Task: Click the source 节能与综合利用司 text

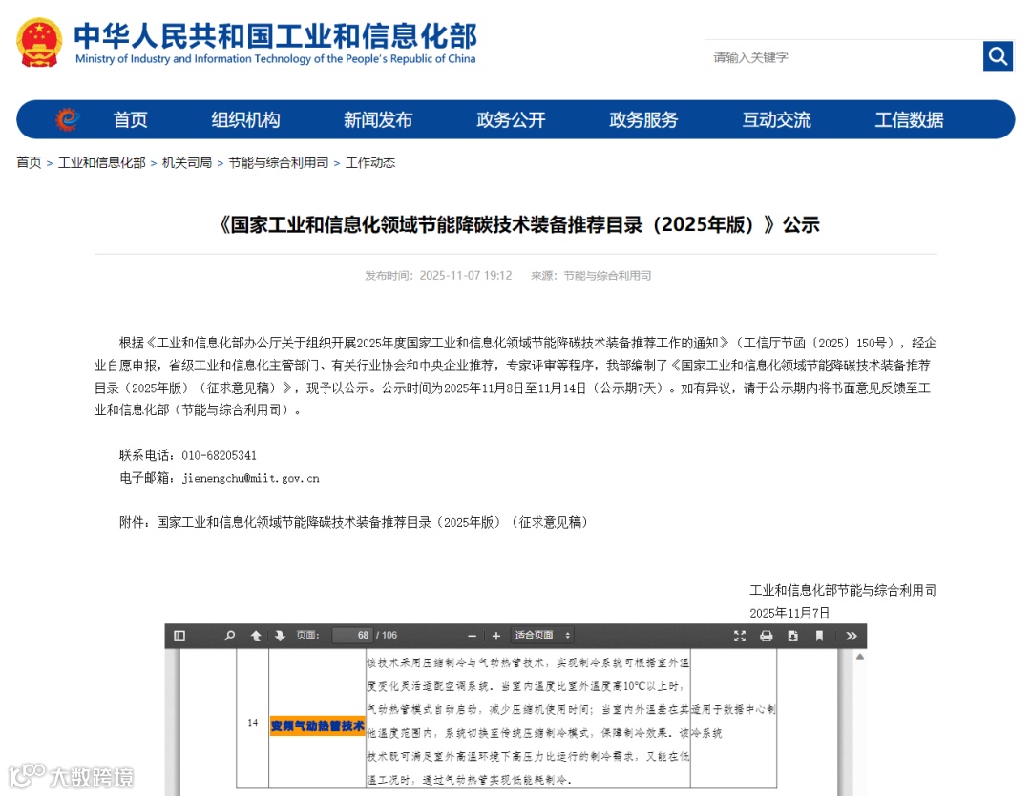Action: coord(607,276)
